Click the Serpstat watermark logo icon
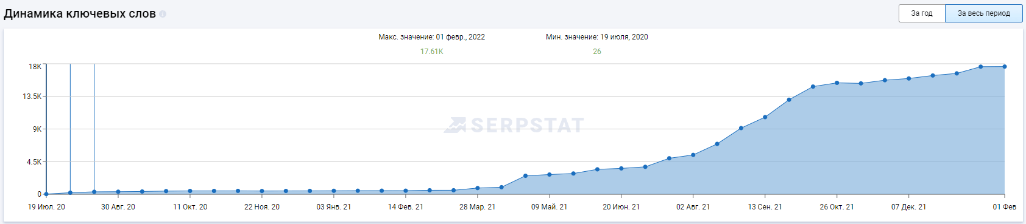The height and width of the screenshot is (224, 1026). [455, 125]
